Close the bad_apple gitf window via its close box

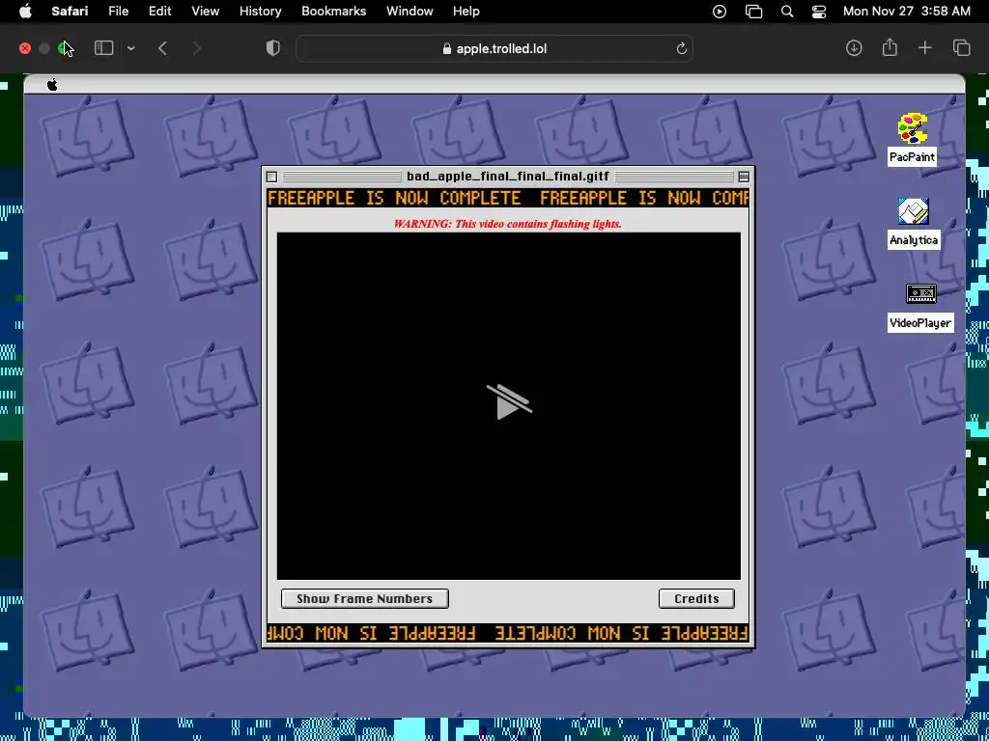[271, 178]
